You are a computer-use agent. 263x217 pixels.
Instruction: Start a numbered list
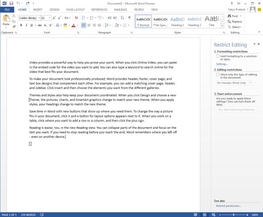(91, 18)
